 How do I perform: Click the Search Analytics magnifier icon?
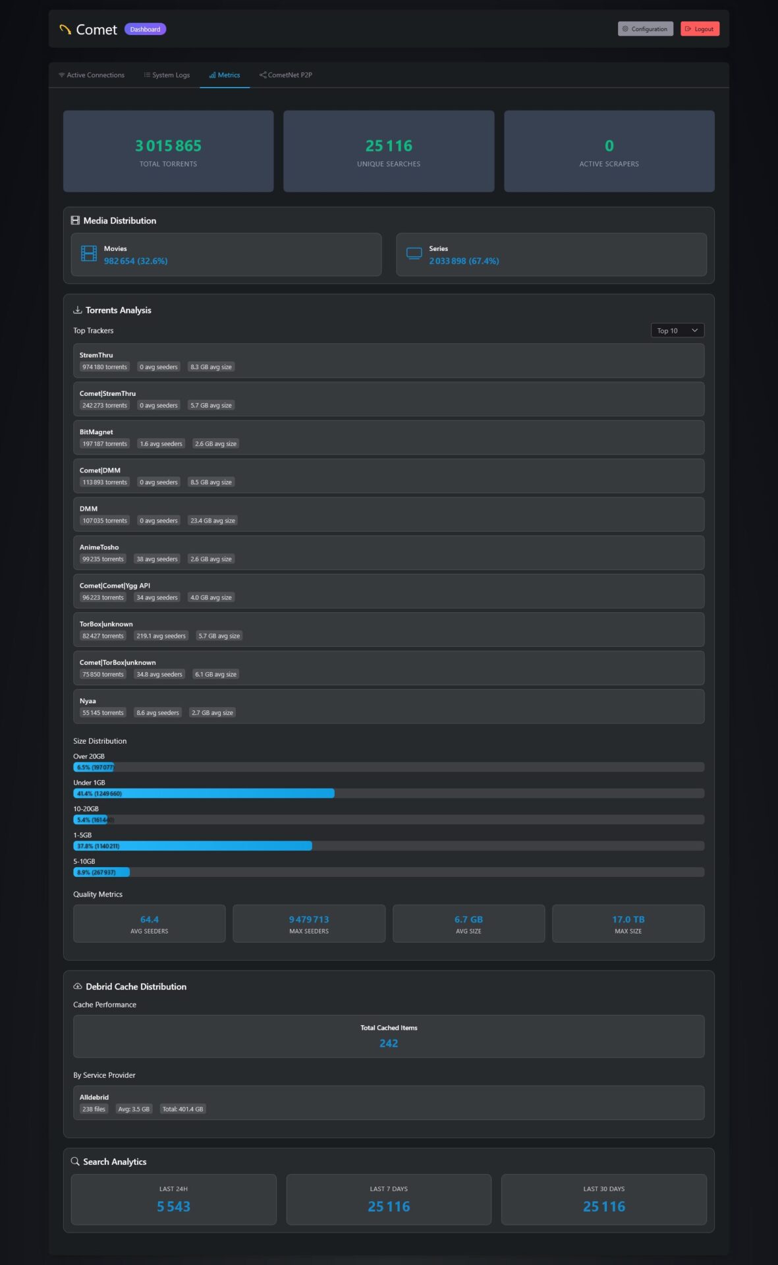(x=75, y=1162)
